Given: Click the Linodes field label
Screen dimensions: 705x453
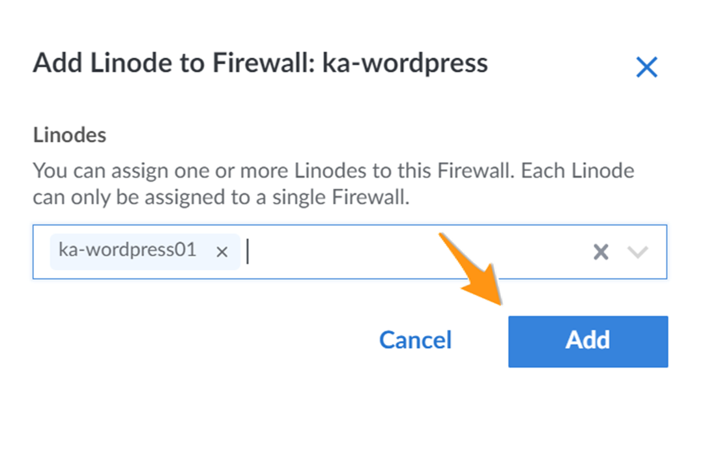Looking at the screenshot, I should (x=70, y=135).
